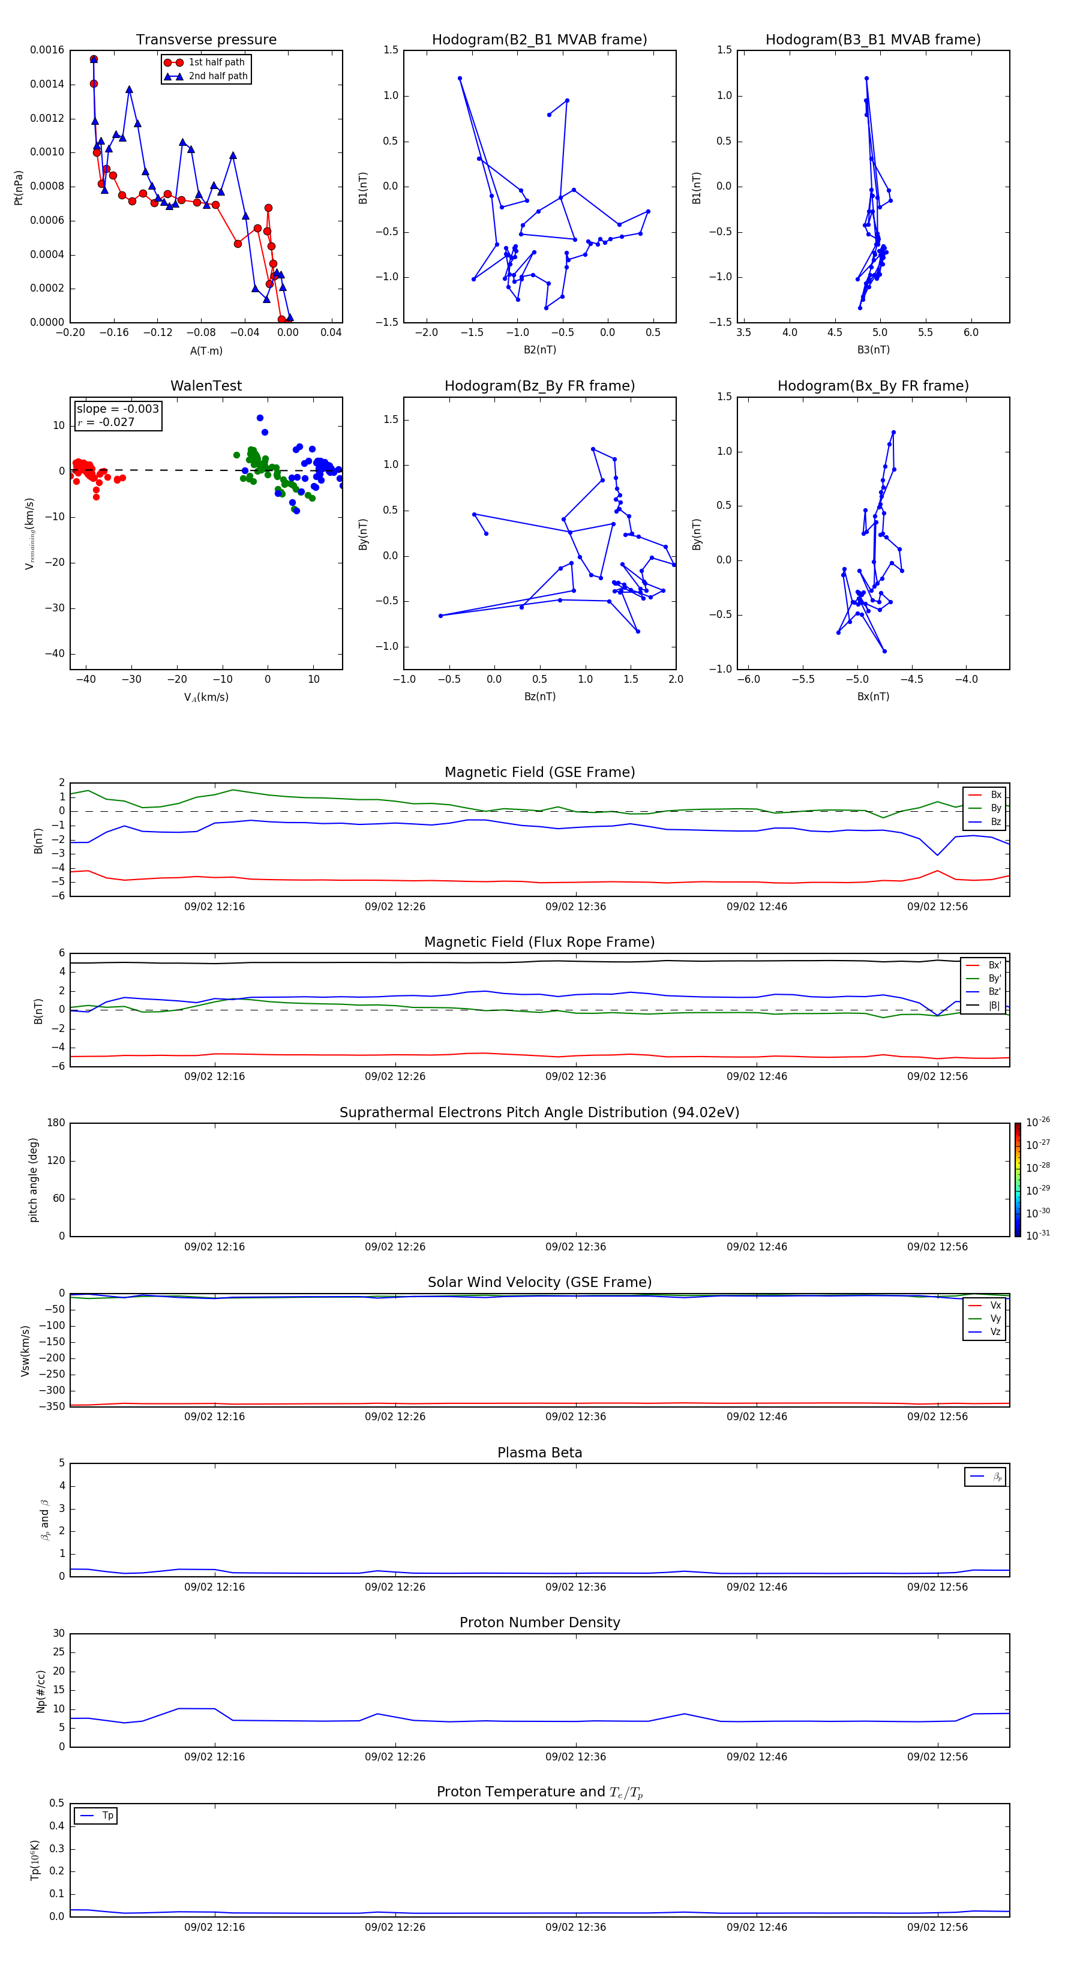Click the 'Hodogram(Bx_By FR frame)' title

pos(873,386)
